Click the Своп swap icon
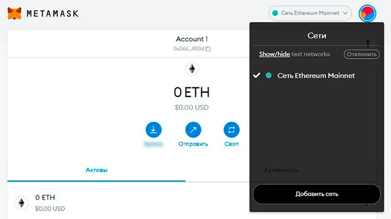This screenshot has width=391, height=219. [x=231, y=129]
